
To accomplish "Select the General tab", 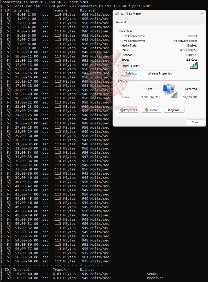I will [x=121, y=22].
